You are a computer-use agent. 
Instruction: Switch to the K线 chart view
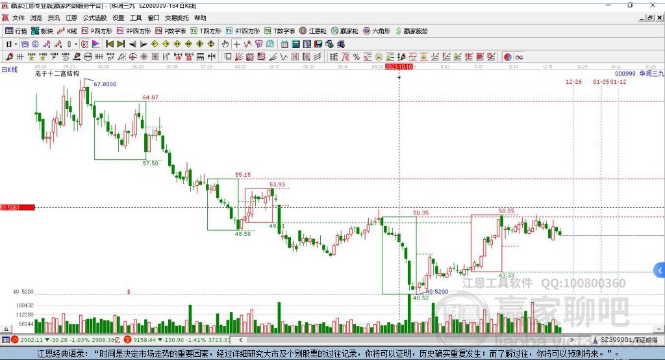(67, 31)
